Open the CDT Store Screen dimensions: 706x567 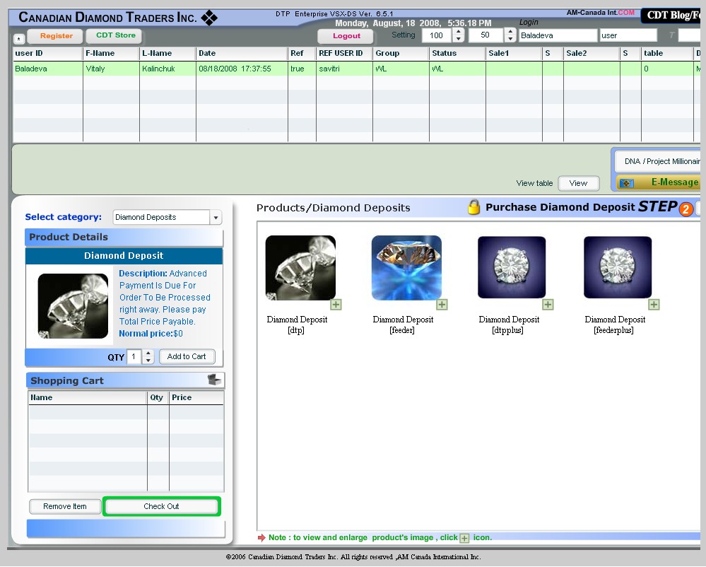pyautogui.click(x=115, y=35)
